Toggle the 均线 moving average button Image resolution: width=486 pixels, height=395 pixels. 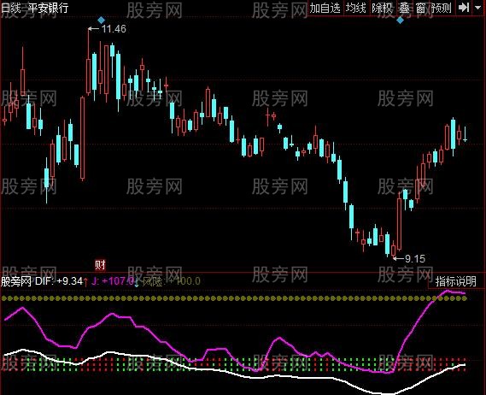tap(356, 8)
